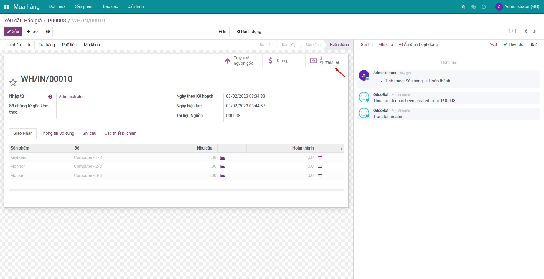
Task: Open detailed operations list icon for Monitor
Action: point(320,167)
